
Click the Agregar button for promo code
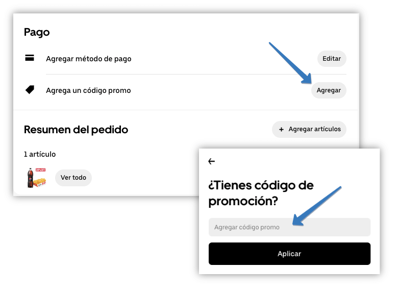[x=329, y=90]
